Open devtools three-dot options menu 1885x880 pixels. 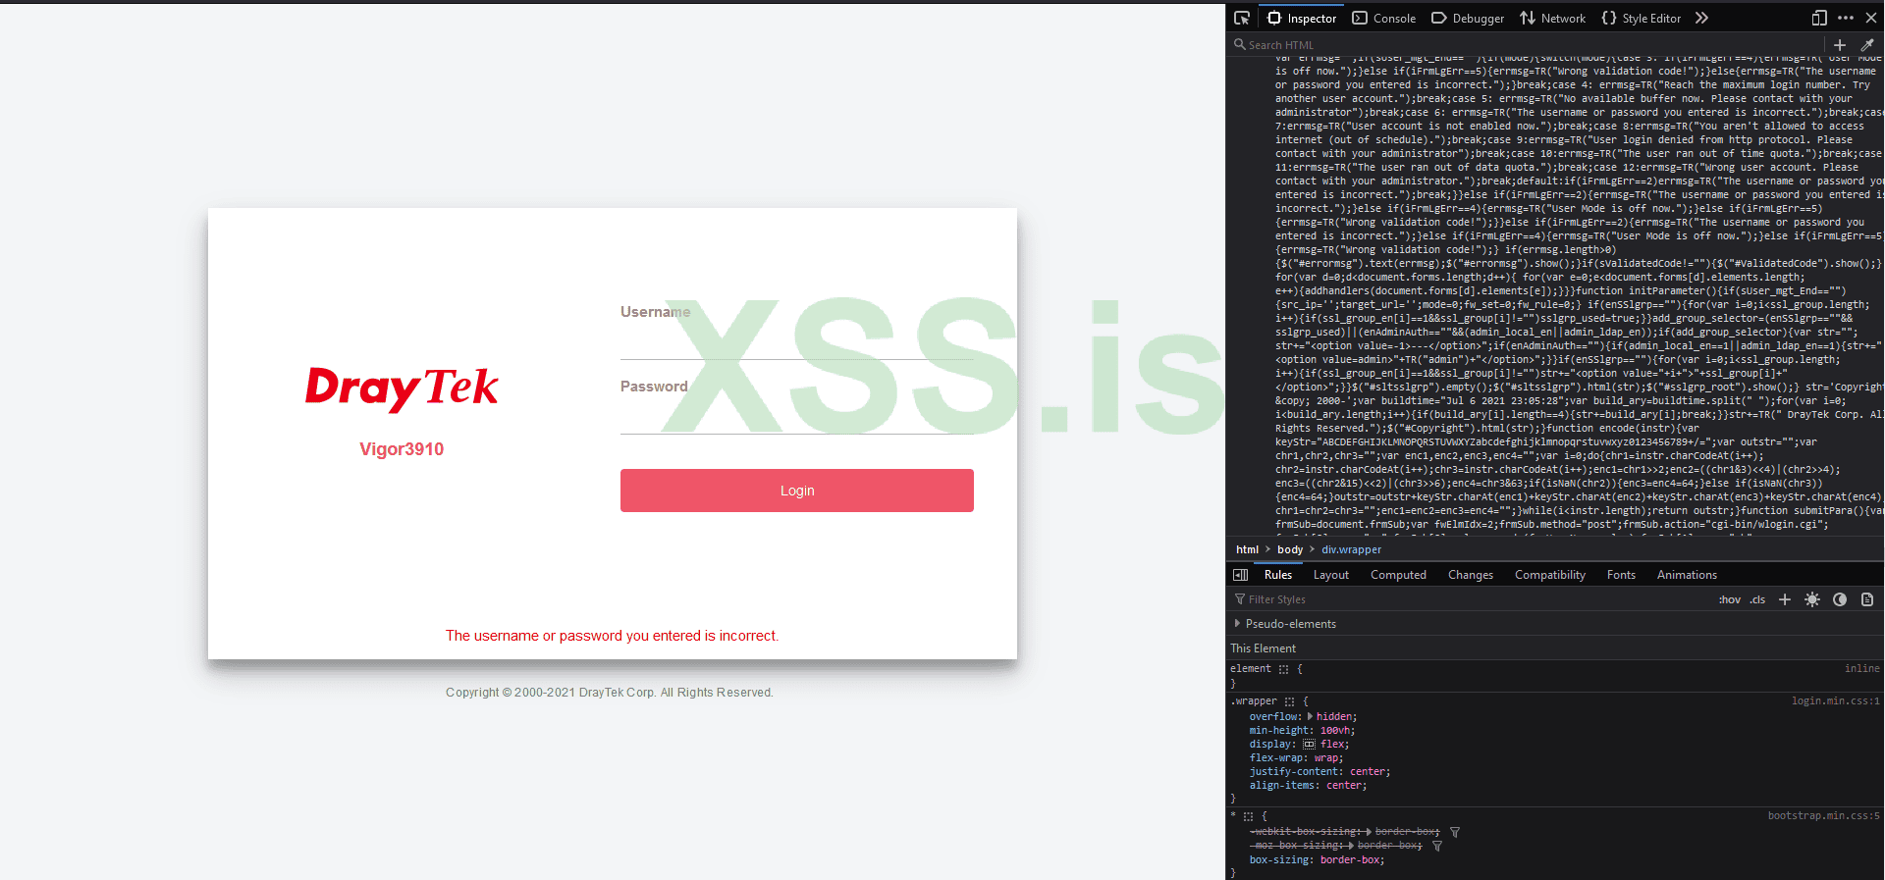tap(1846, 18)
